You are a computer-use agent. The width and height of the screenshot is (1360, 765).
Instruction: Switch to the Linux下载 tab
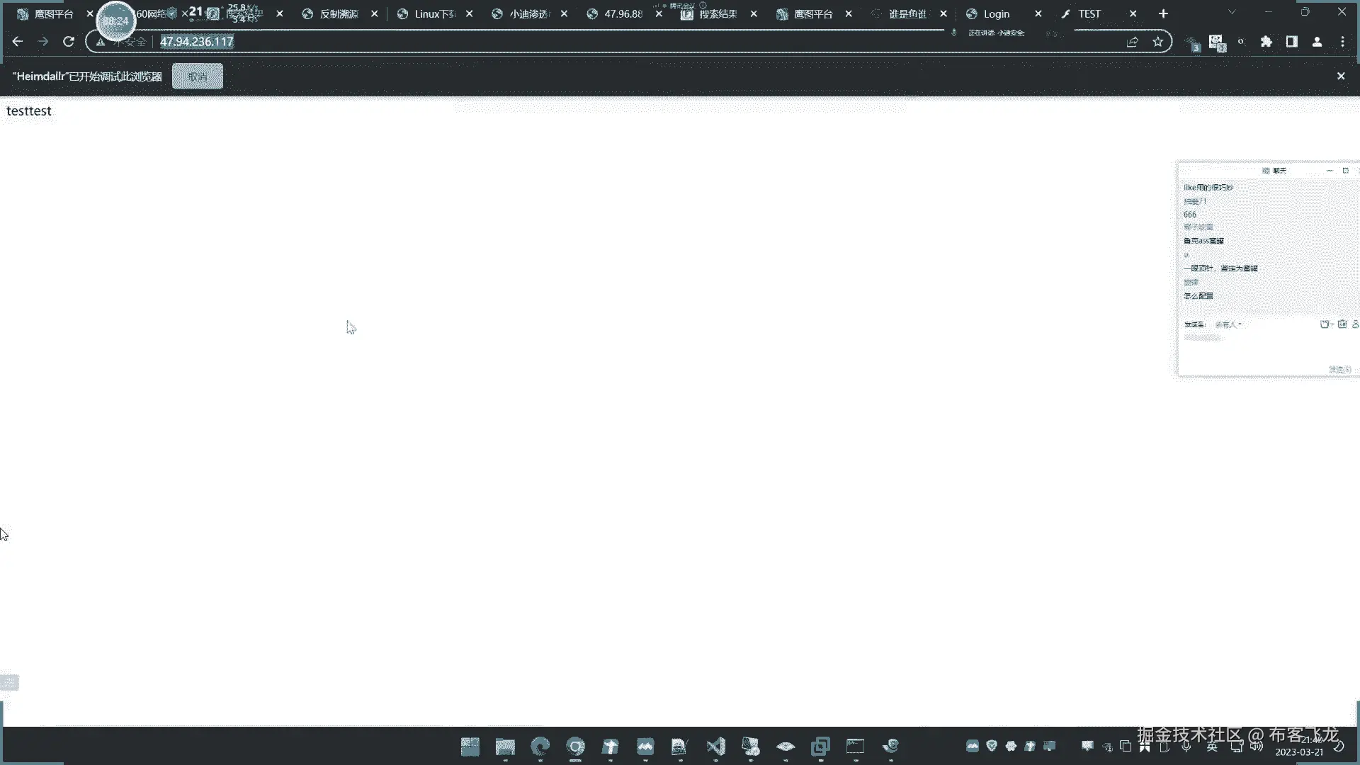pyautogui.click(x=433, y=14)
